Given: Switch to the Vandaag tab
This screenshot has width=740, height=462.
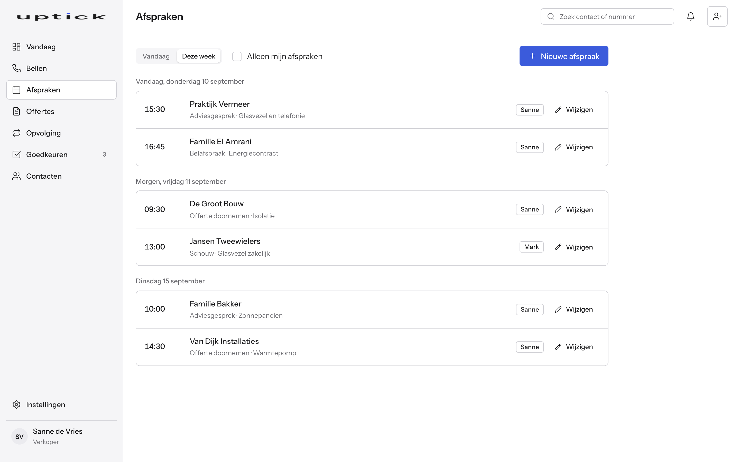Looking at the screenshot, I should click(156, 56).
